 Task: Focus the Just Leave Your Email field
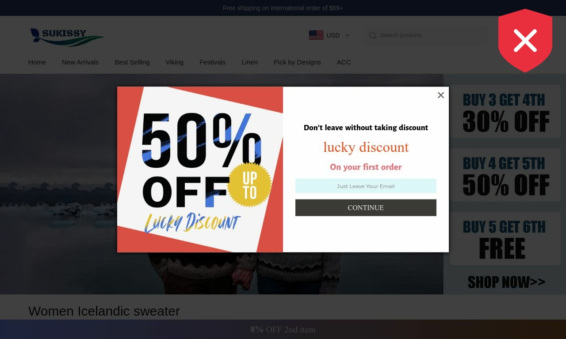366,186
